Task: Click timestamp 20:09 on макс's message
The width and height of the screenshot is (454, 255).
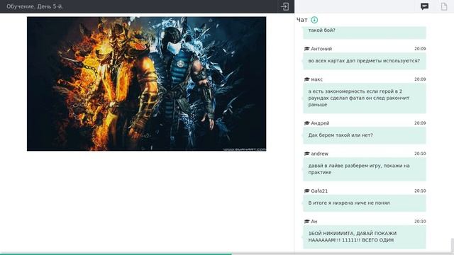Action: (420, 79)
